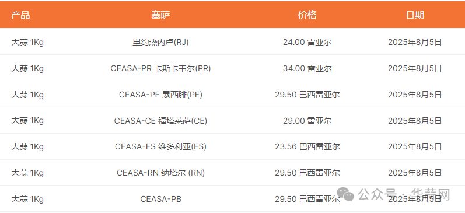The height and width of the screenshot is (213, 465).
Task: Click 大蒜 1Kg in the first row
Action: click(27, 42)
